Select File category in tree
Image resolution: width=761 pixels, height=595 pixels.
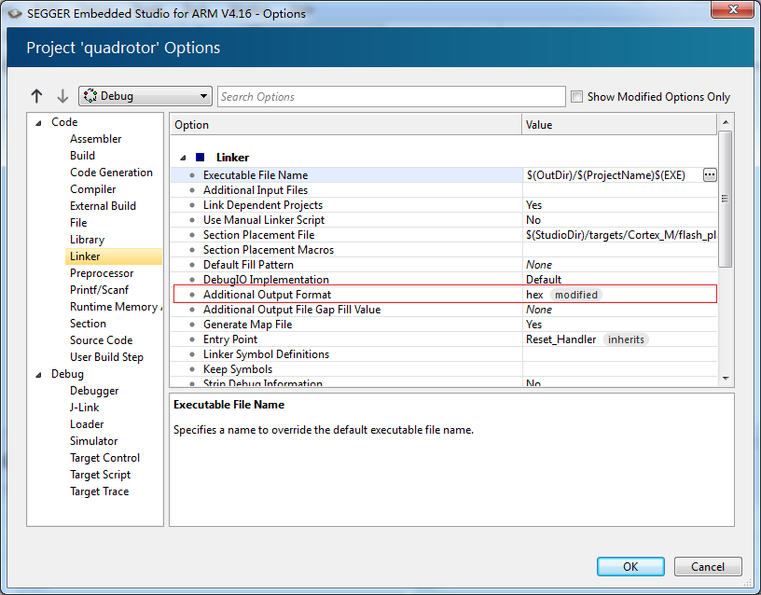click(78, 223)
